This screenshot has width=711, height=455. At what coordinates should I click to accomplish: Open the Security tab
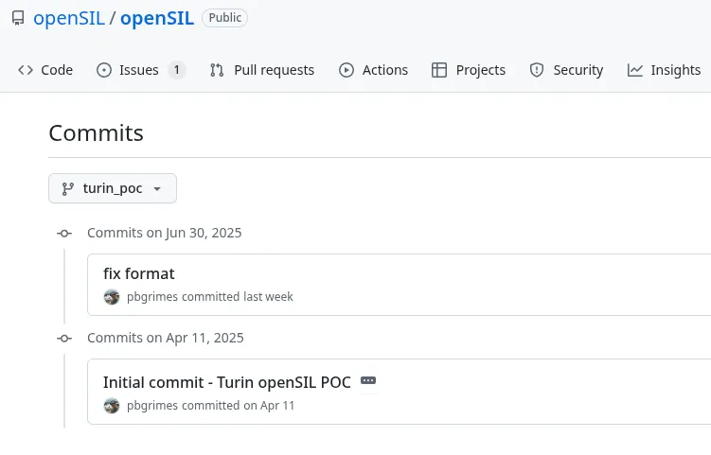click(566, 70)
